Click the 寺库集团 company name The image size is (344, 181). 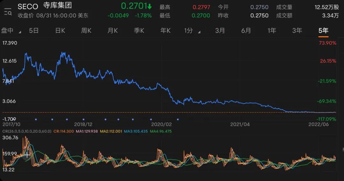57,6
